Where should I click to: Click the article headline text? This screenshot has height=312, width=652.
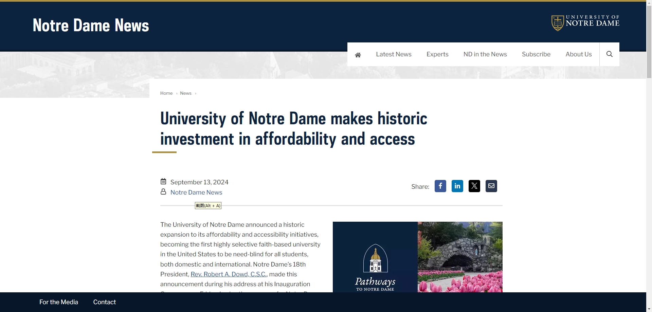click(x=294, y=129)
